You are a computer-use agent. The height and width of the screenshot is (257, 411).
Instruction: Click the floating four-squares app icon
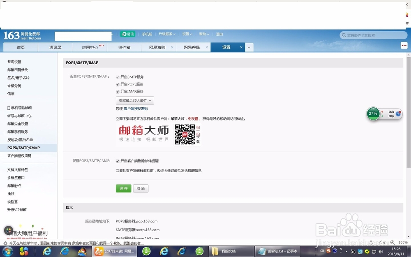[x=8, y=231]
